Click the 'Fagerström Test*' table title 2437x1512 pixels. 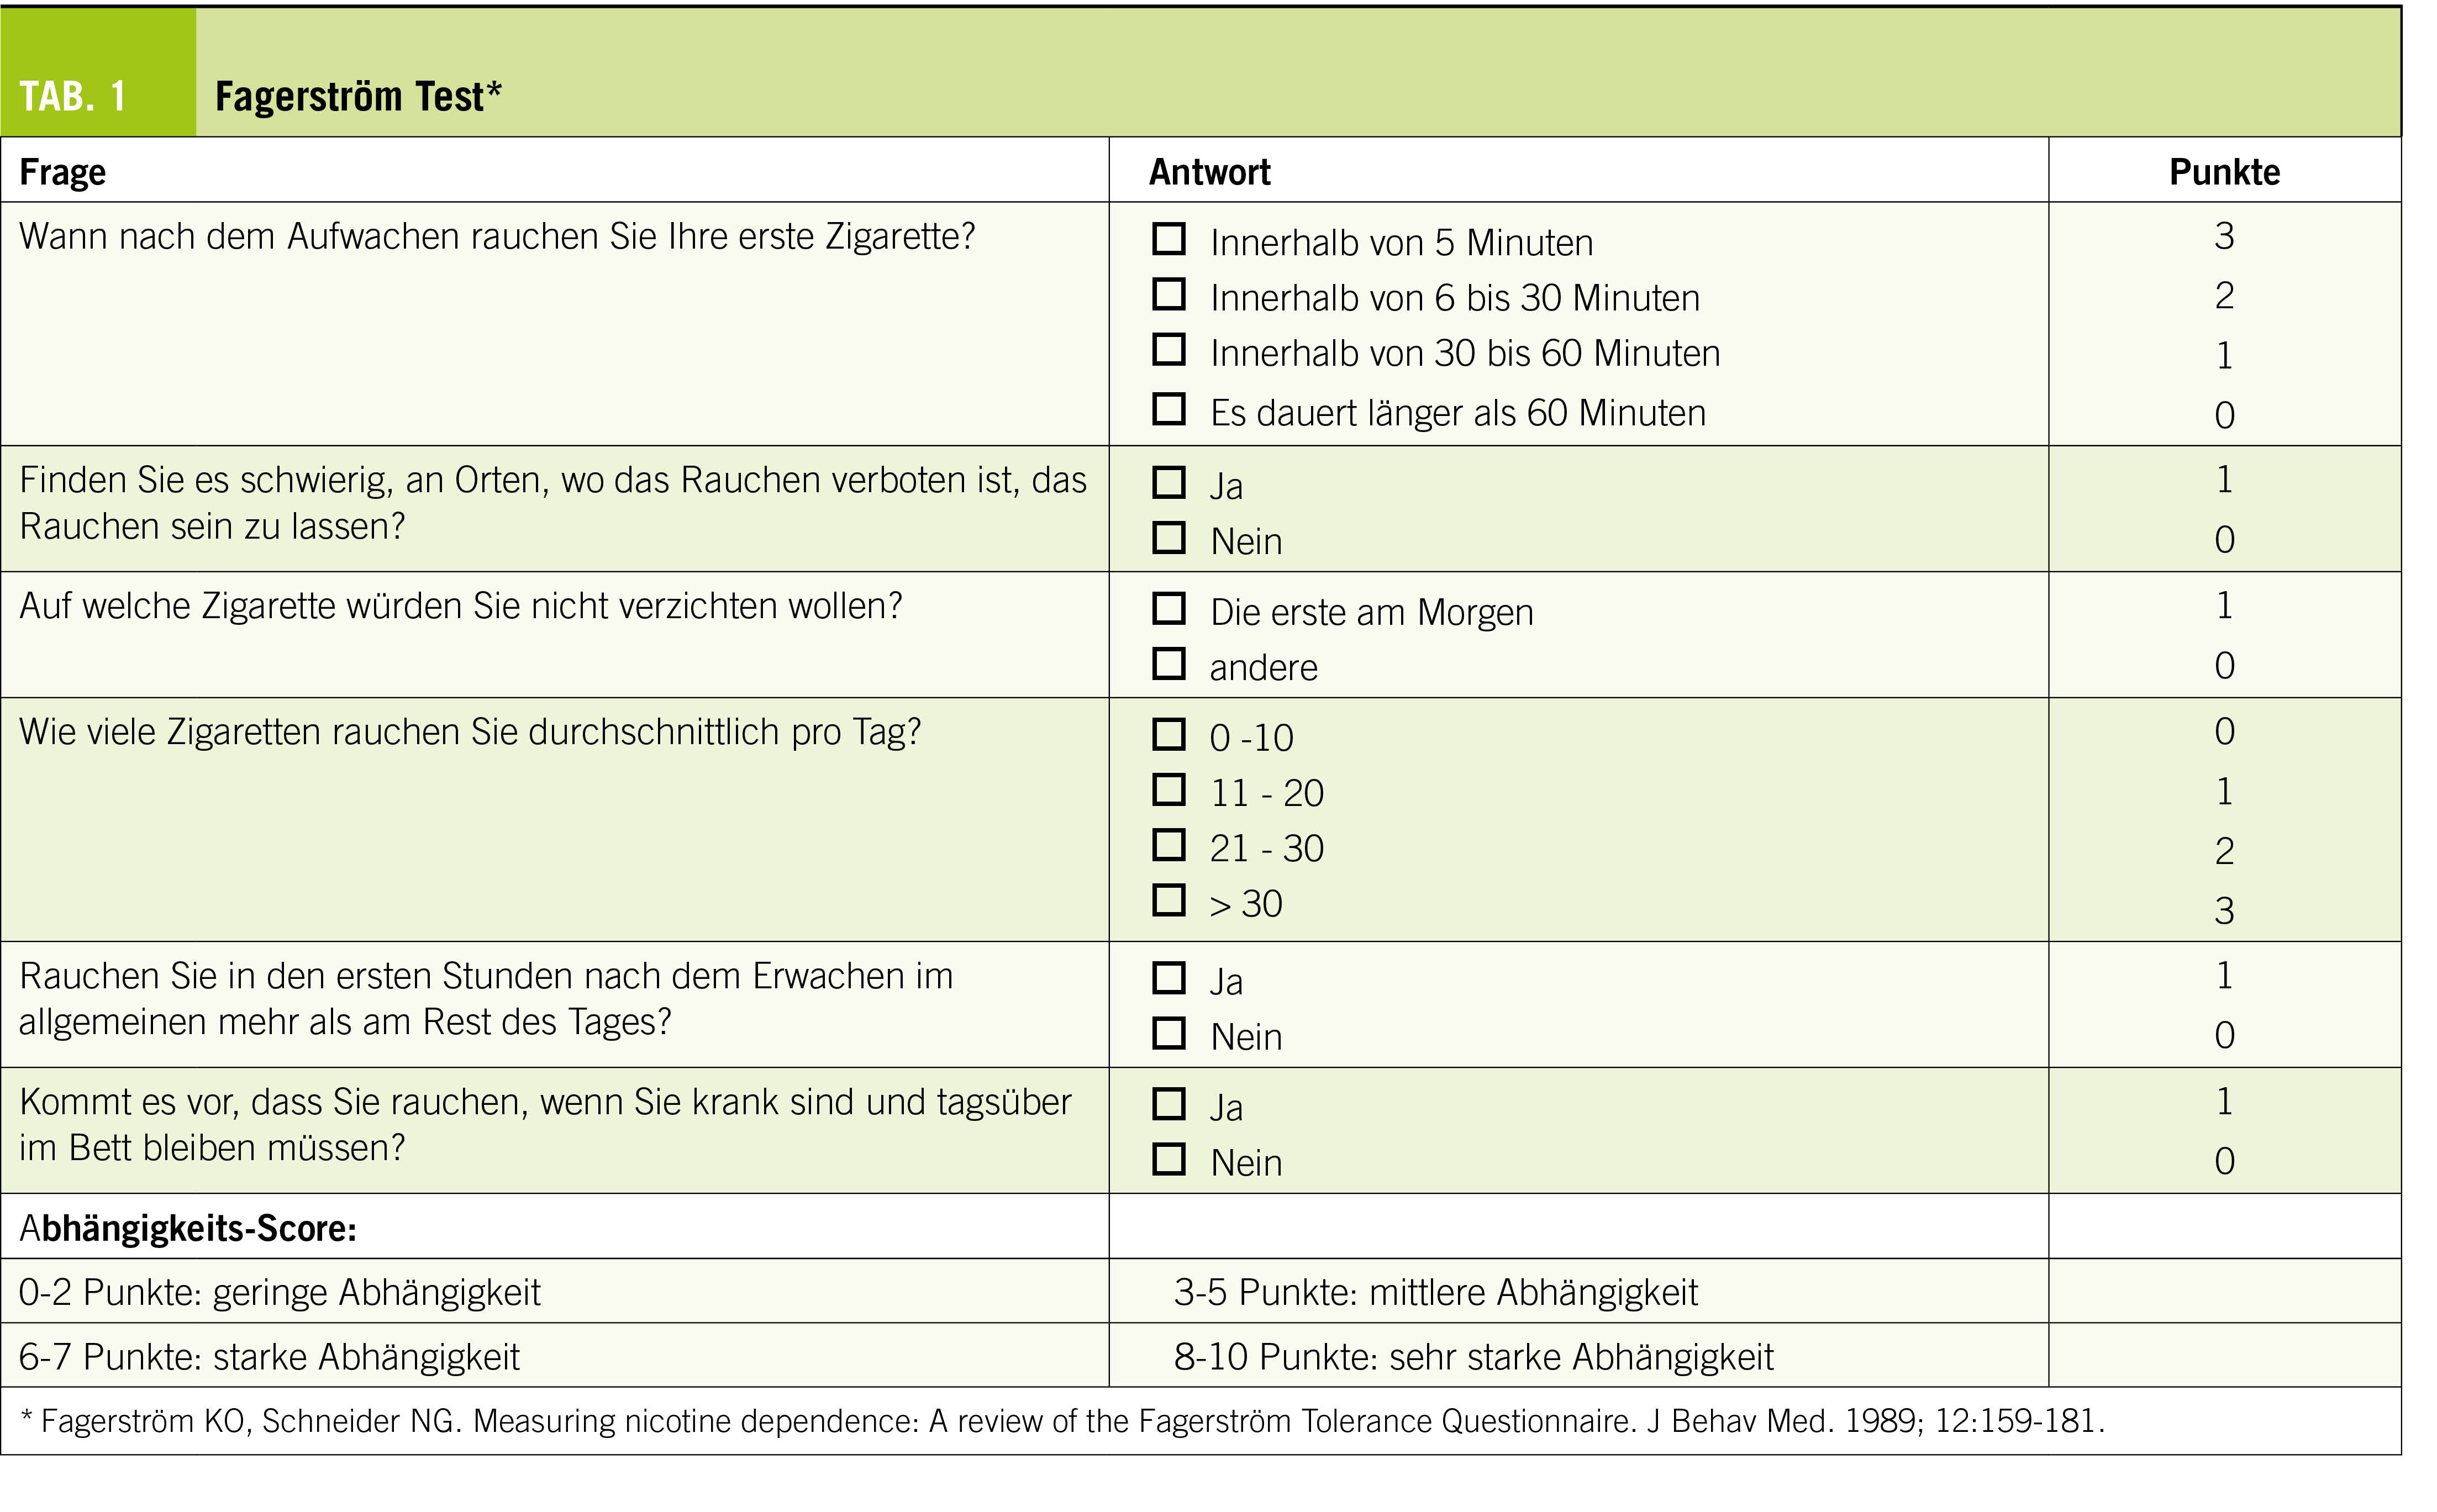pos(358,97)
